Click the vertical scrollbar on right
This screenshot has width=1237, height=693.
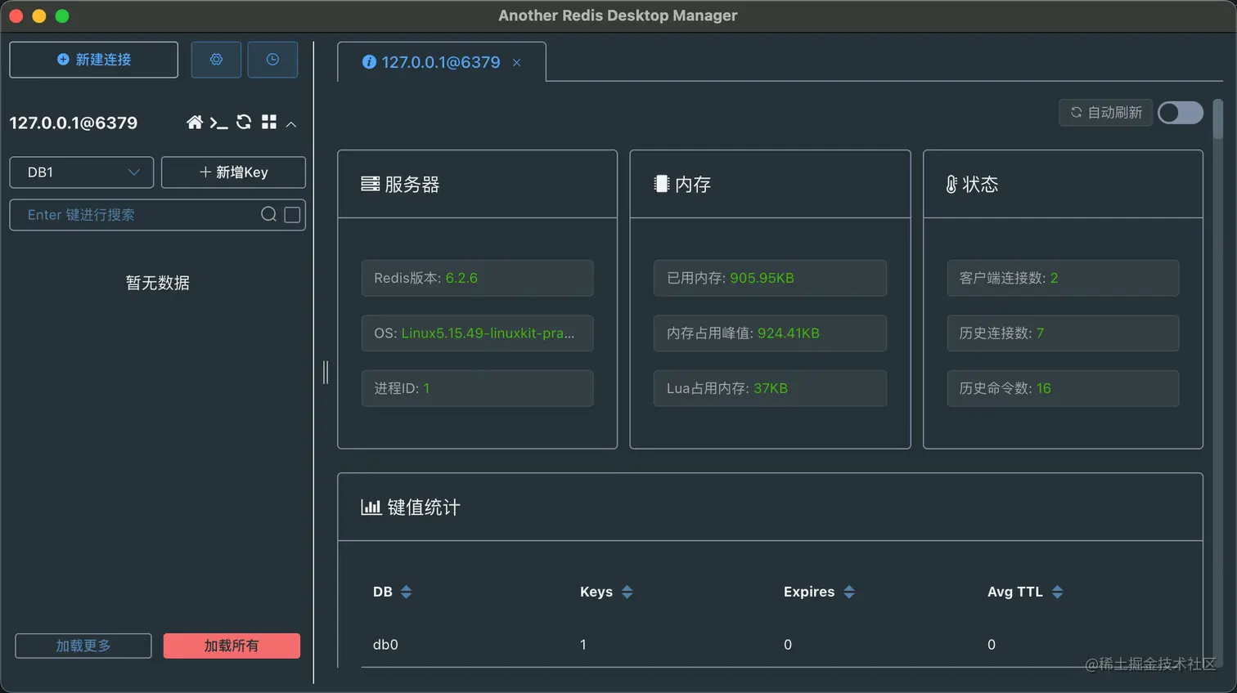[x=1218, y=119]
